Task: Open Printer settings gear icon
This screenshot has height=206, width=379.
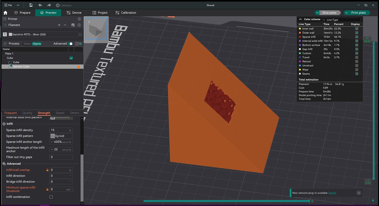Action: click(x=79, y=19)
